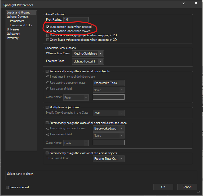Image resolution: width=203 pixels, height=196 pixels.
Task: Switch to the Universes pane
Action: [13, 29]
